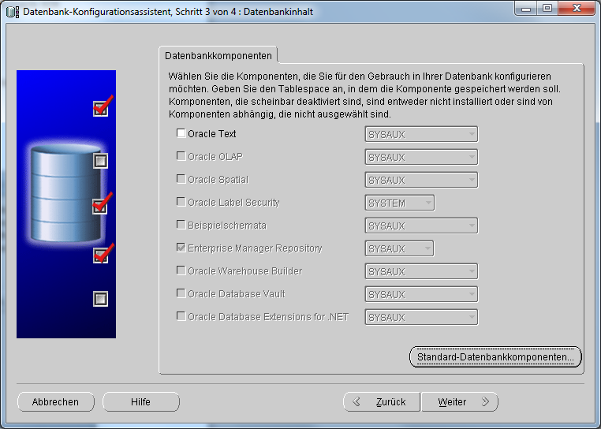Open the Enterprise Manager Repository tablespace dropdown
The image size is (601, 429).
tap(399, 248)
